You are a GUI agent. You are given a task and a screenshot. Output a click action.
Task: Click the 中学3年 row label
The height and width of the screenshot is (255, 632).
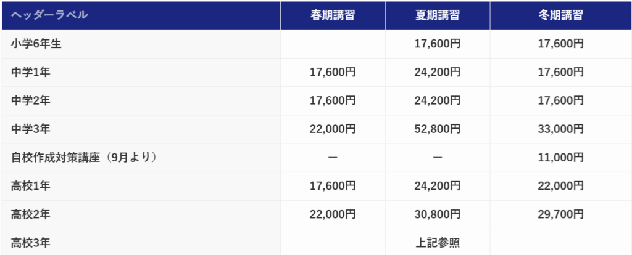pos(30,129)
